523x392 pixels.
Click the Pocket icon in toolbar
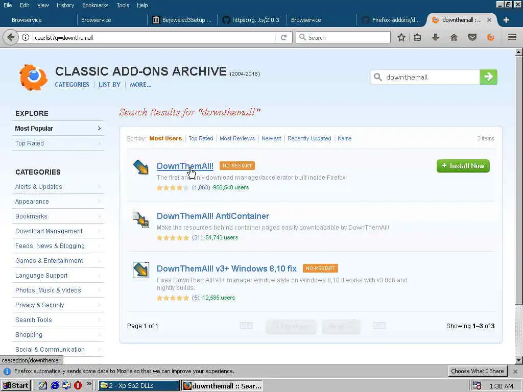(472, 37)
